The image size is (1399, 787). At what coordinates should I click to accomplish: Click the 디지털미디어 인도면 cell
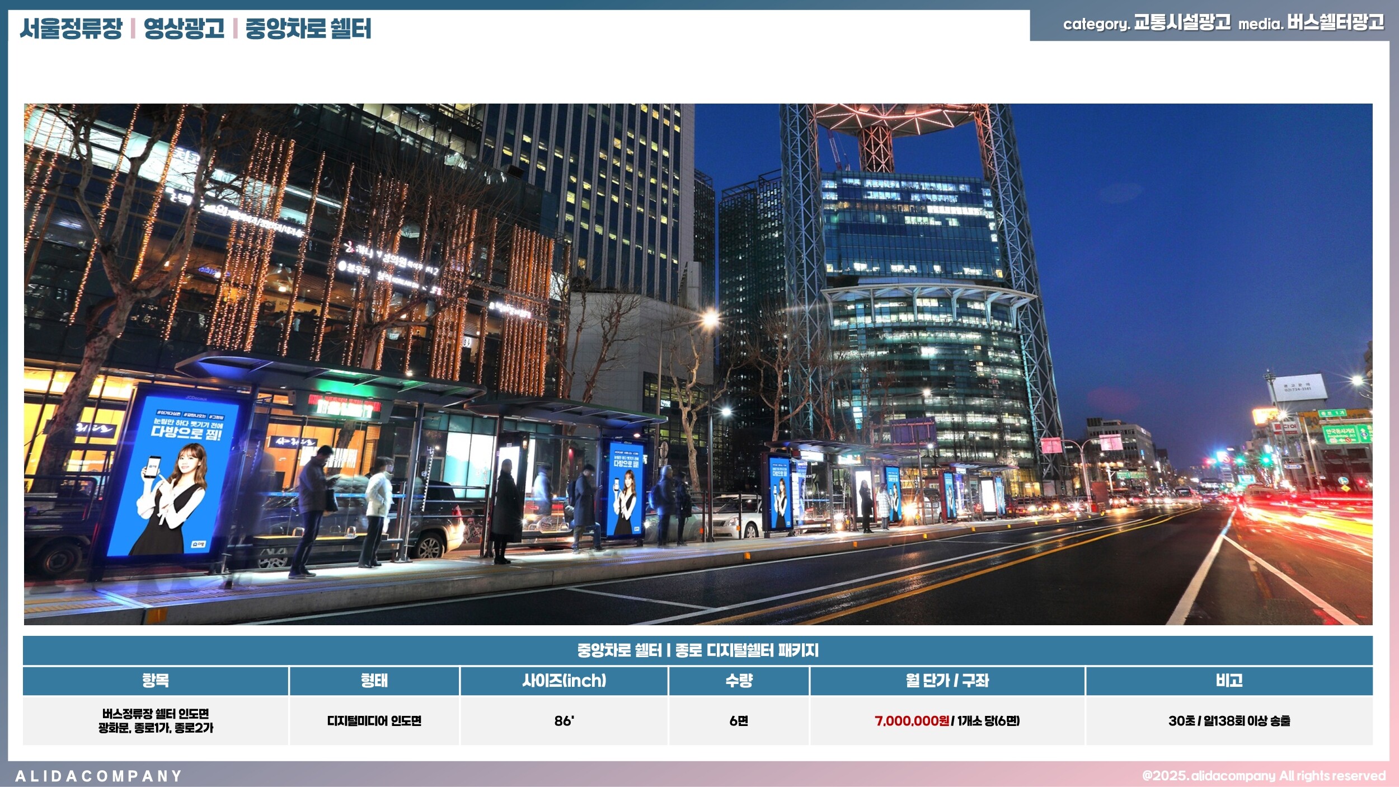(374, 721)
